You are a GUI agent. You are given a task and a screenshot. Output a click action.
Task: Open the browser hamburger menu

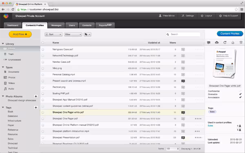(242, 9)
